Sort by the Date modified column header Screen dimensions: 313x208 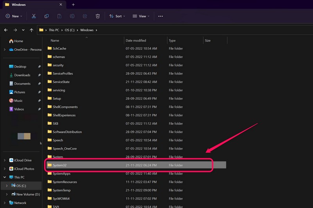[x=136, y=40]
